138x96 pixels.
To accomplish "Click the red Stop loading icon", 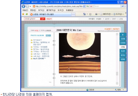I will click(91, 6).
